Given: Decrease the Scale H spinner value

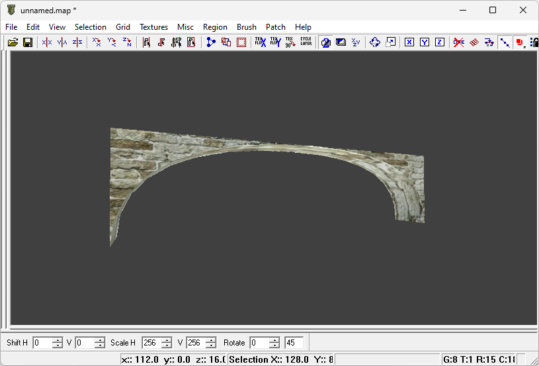Looking at the screenshot, I should pyautogui.click(x=168, y=345).
